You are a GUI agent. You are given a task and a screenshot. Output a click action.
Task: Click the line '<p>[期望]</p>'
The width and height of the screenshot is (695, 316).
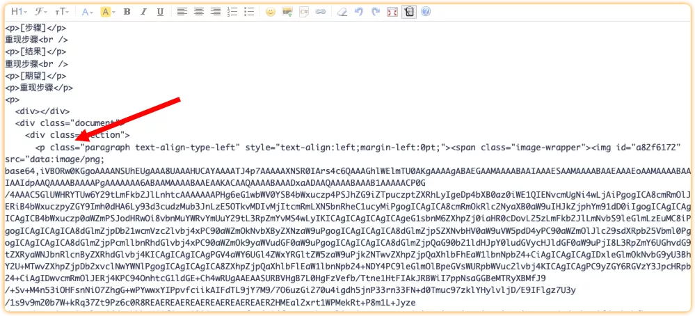click(x=35, y=76)
